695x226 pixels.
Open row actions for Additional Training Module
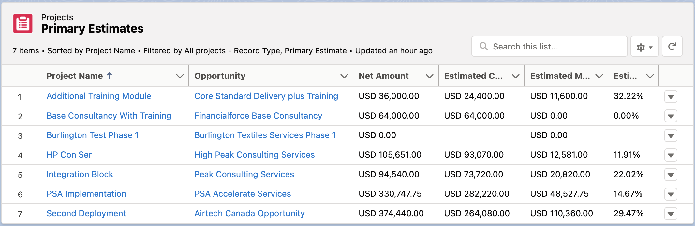(671, 97)
